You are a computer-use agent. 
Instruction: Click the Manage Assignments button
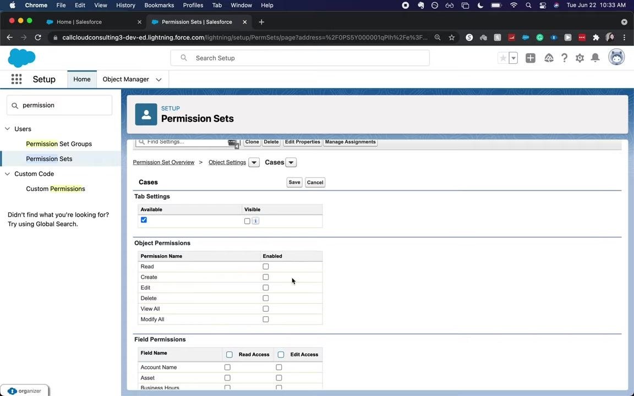pyautogui.click(x=350, y=142)
